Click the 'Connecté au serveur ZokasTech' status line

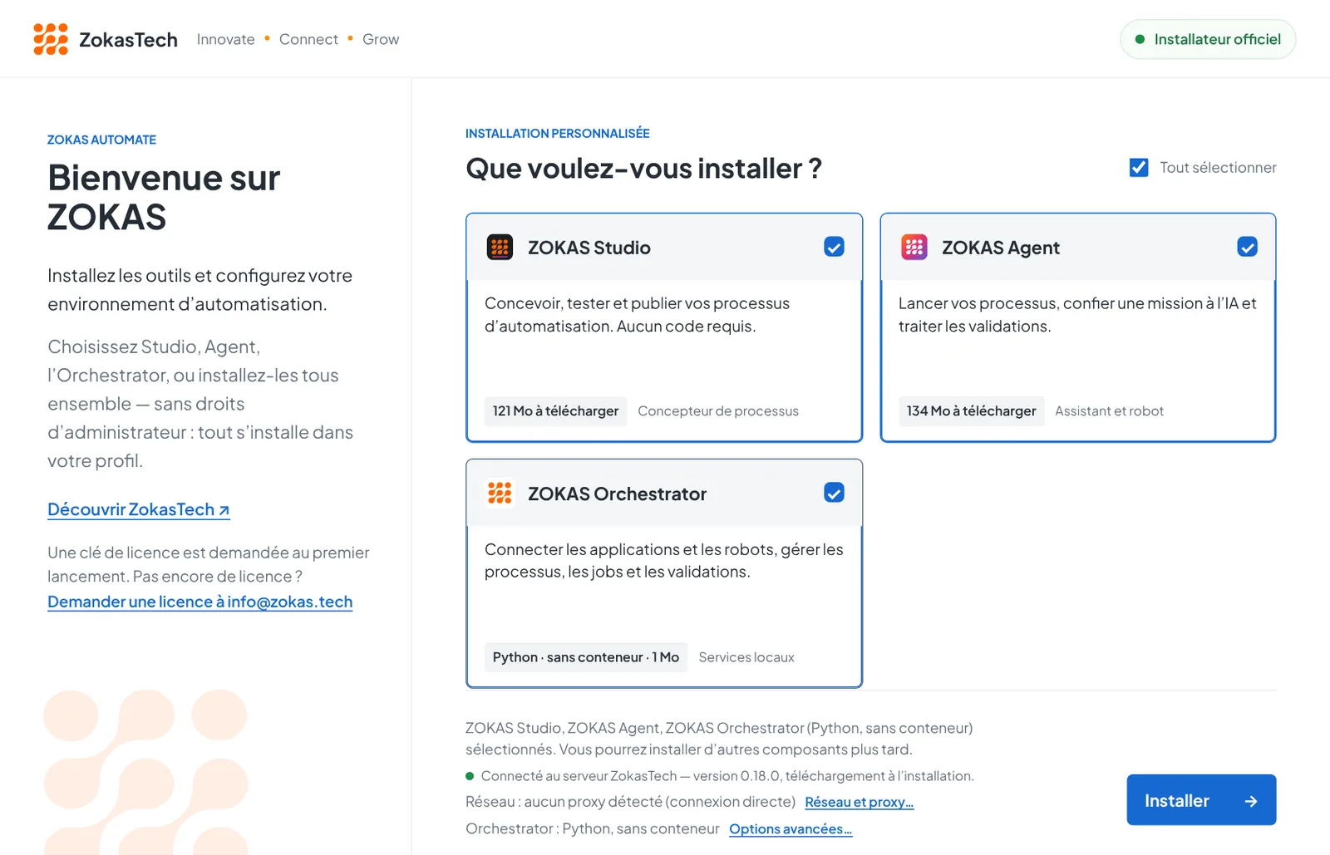pyautogui.click(x=727, y=776)
